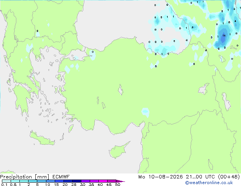The height and width of the screenshot is (186, 241).
Task: Click the 0.5–1 mm legend swatch
Action: coord(15,181)
